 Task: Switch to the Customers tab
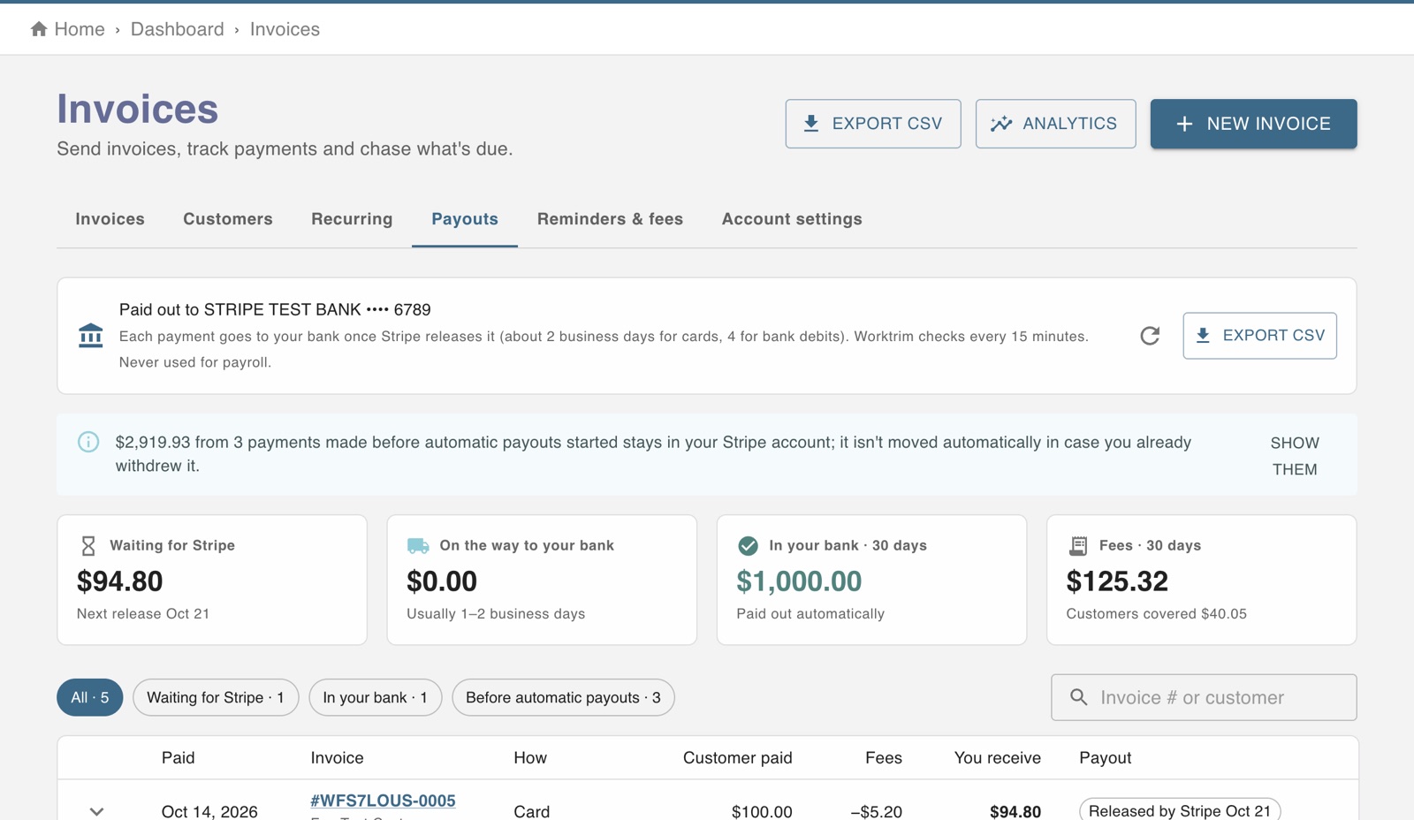tap(228, 219)
